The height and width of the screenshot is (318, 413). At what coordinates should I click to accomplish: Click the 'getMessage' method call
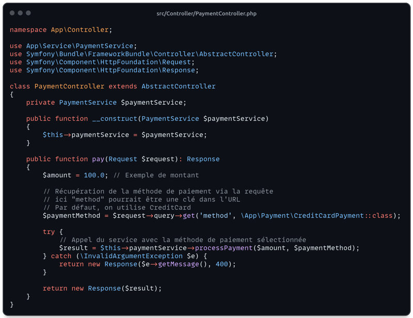[x=178, y=264]
